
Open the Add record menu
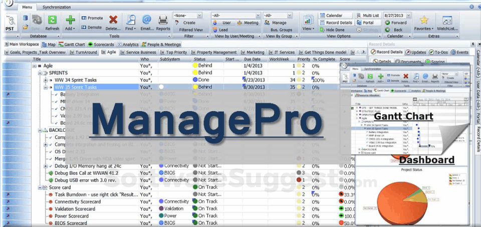[70, 23]
